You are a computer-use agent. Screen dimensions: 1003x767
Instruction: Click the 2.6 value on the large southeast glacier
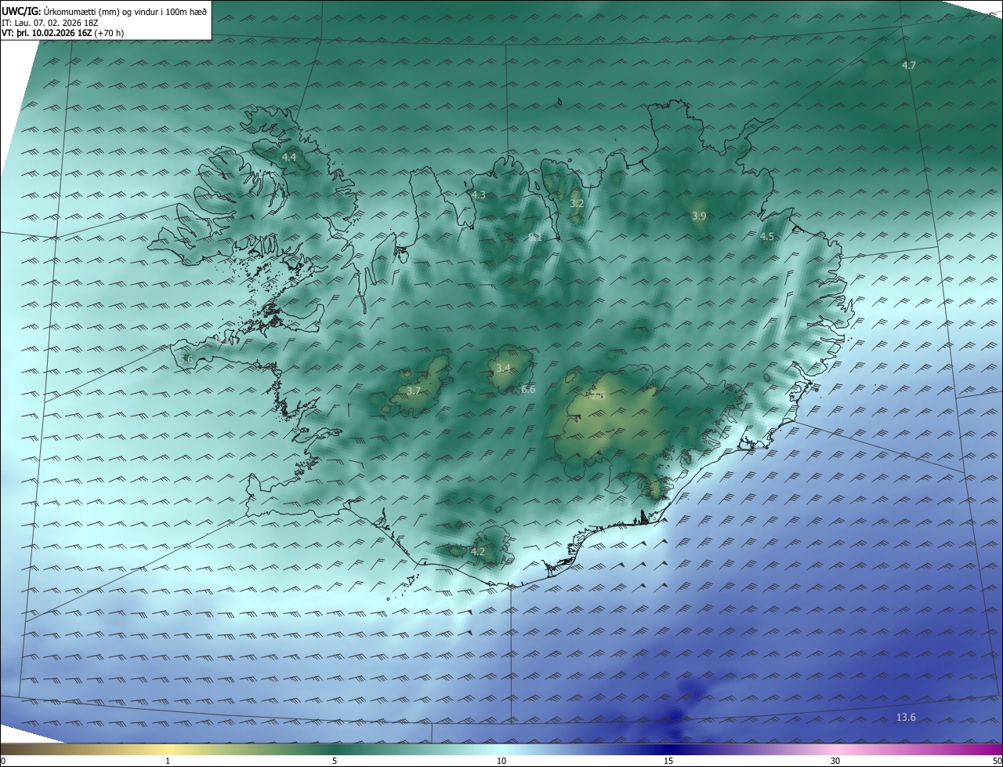coord(598,396)
